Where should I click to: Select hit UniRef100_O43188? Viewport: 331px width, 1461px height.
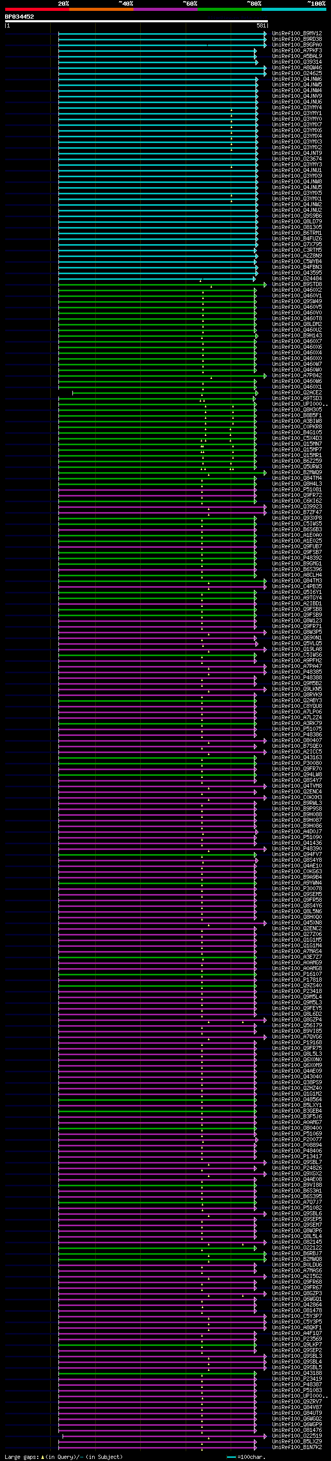pyautogui.click(x=297, y=1373)
